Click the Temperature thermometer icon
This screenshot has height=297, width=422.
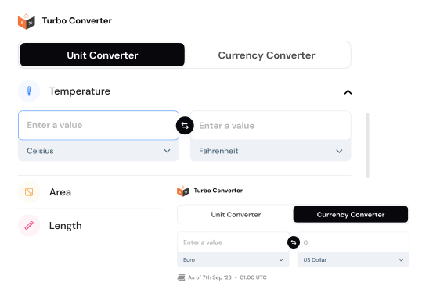29,91
